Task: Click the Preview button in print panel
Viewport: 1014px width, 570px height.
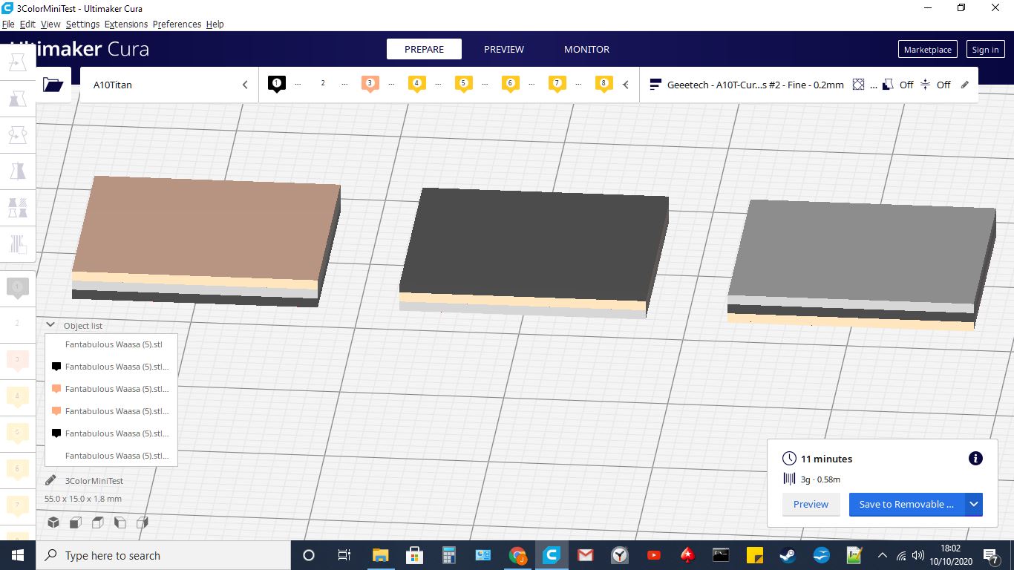Action: pos(811,504)
